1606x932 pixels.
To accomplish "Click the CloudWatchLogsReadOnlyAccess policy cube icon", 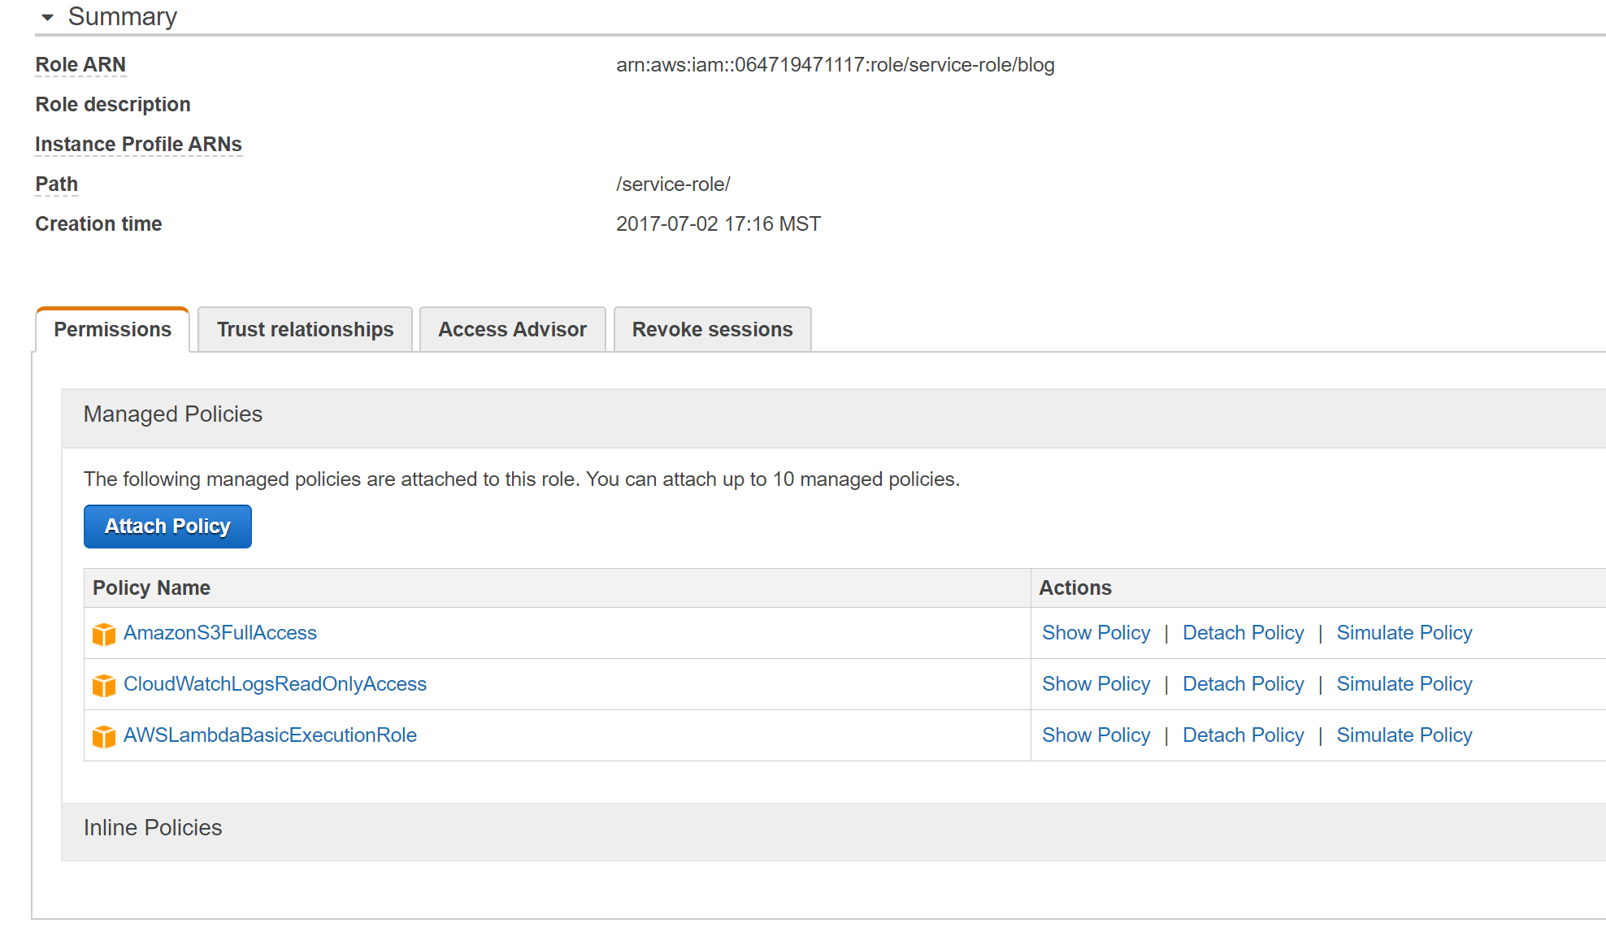I will tap(104, 685).
